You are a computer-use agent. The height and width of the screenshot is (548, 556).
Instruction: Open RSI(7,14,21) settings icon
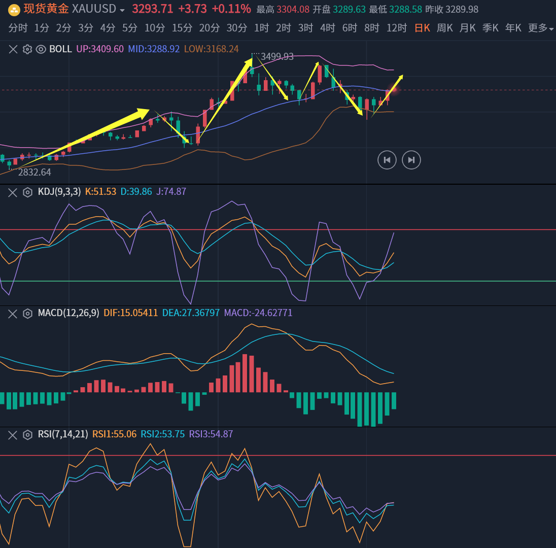27,434
